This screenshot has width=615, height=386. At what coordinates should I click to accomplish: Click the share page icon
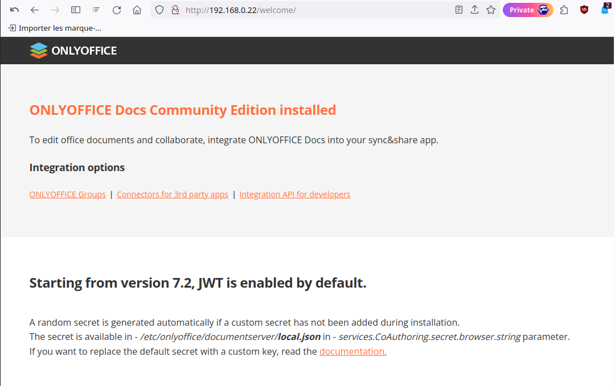click(475, 10)
